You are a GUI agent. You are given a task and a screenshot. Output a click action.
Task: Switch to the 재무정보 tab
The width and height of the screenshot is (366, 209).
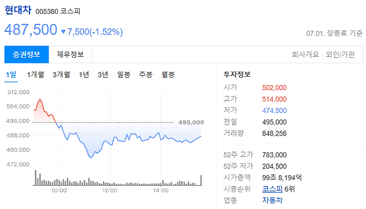70,54
